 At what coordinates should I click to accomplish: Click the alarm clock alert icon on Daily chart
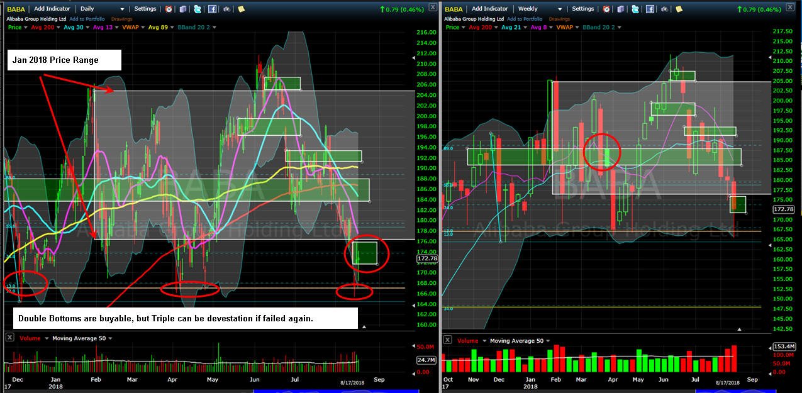click(169, 9)
